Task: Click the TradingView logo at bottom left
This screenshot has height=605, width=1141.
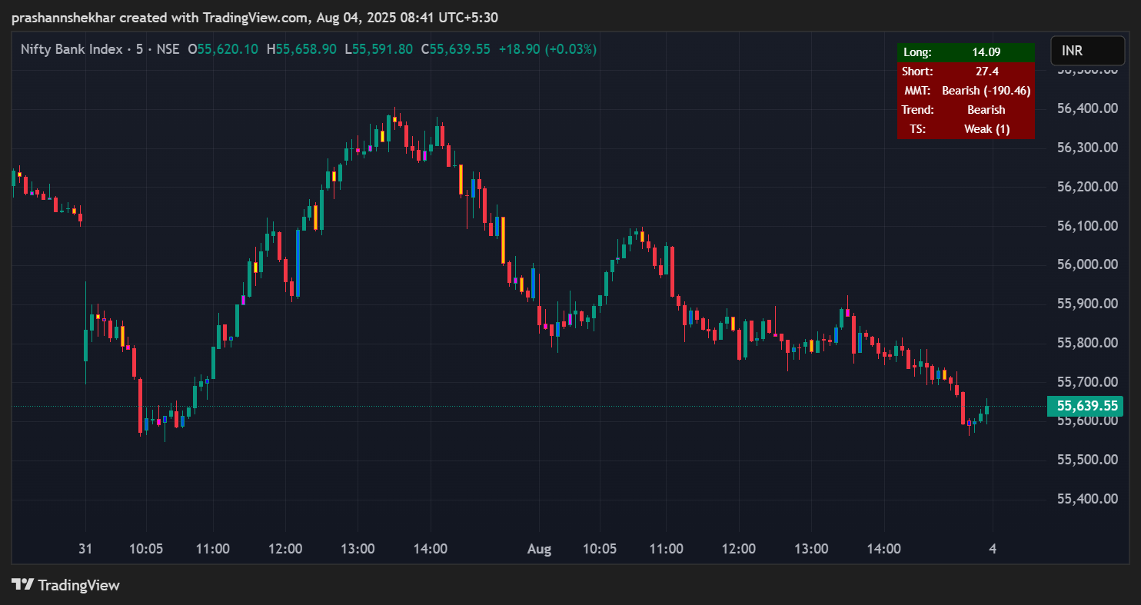Action: (x=65, y=585)
